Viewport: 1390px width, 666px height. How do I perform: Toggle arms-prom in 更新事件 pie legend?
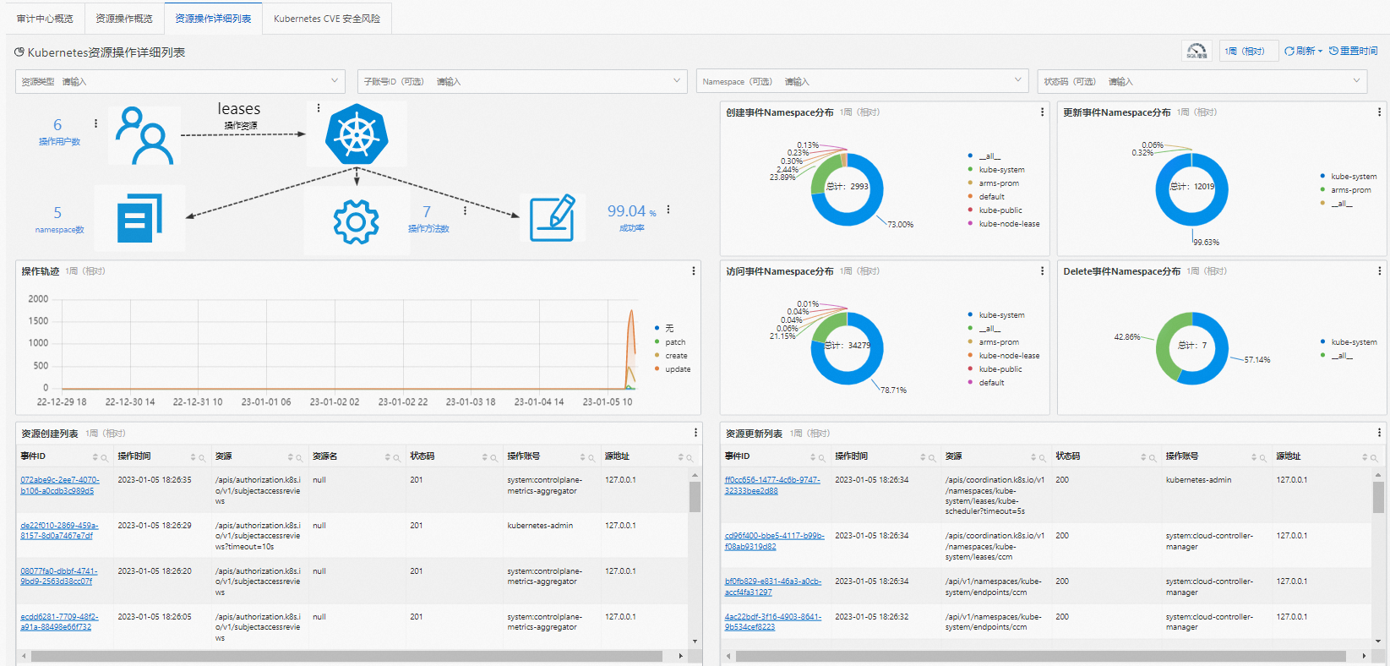click(x=1345, y=190)
